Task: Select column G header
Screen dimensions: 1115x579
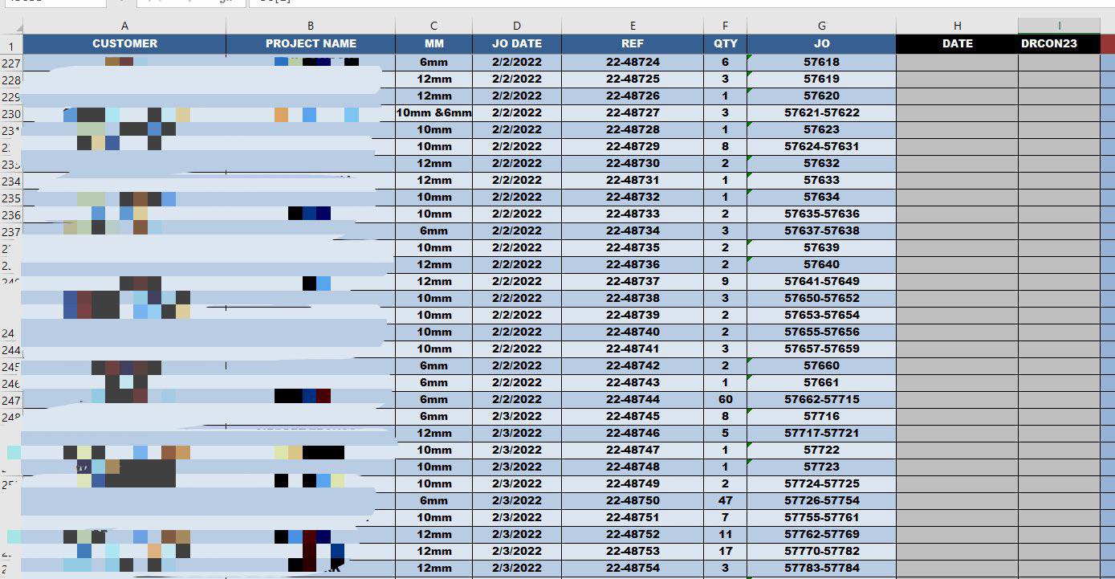Action: (x=821, y=26)
